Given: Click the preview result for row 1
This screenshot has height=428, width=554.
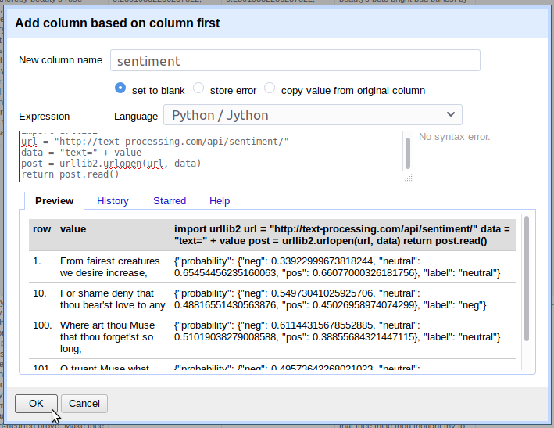Looking at the screenshot, I should (336, 266).
